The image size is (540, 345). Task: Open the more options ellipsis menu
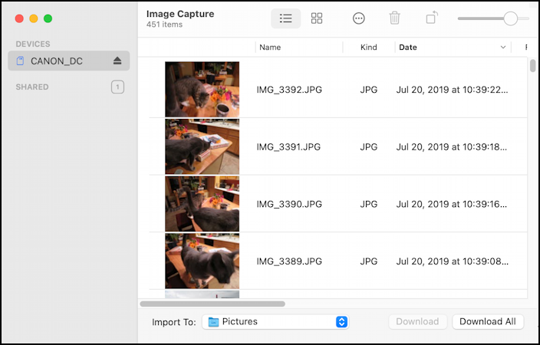click(x=358, y=18)
